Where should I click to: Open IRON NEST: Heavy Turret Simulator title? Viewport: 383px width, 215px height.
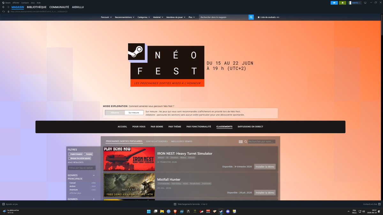pyautogui.click(x=184, y=154)
